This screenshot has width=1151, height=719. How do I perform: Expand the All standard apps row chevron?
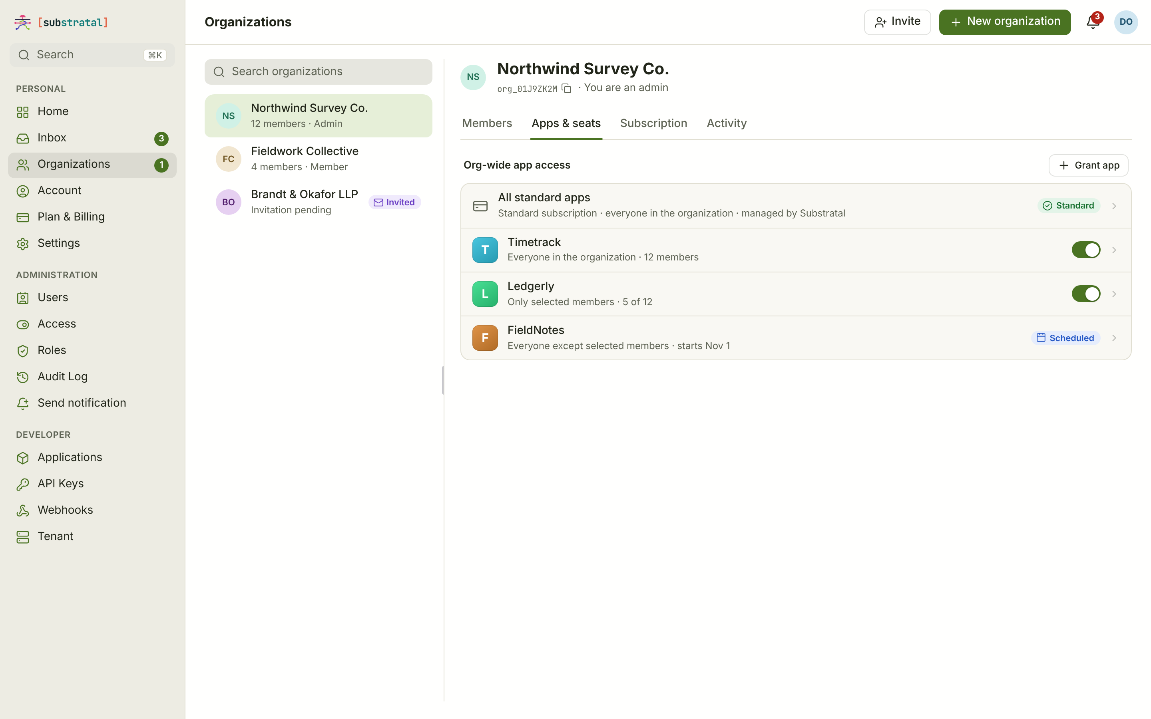(1114, 206)
